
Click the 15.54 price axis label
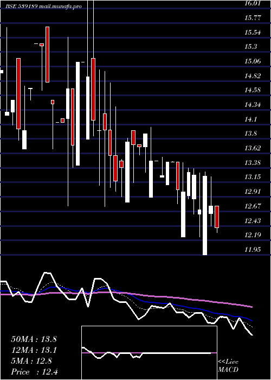(253, 32)
